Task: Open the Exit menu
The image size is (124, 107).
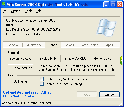Action: pyautogui.click(x=5, y=11)
